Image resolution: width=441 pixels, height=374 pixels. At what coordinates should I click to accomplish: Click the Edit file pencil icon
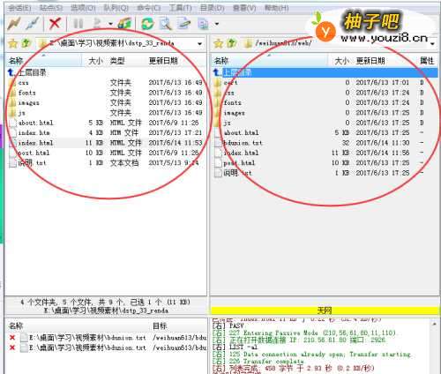coord(184,24)
